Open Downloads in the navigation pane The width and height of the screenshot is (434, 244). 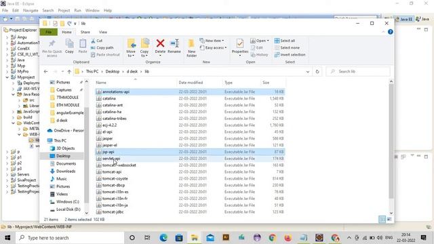click(x=66, y=171)
